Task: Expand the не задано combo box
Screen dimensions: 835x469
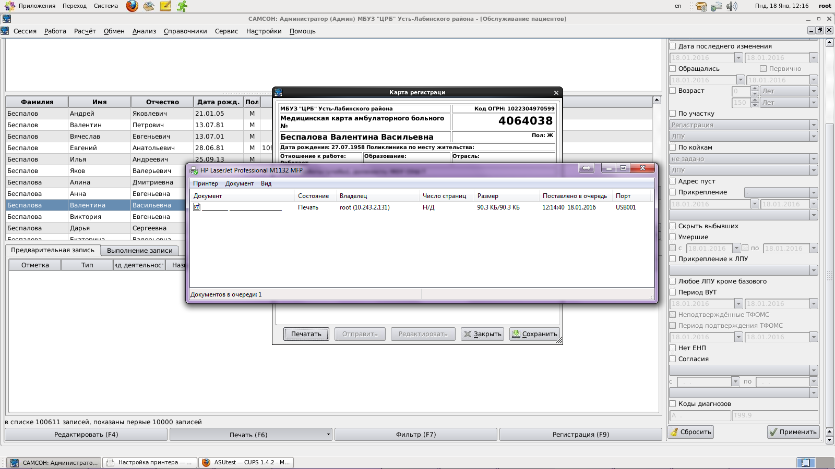Action: [813, 159]
